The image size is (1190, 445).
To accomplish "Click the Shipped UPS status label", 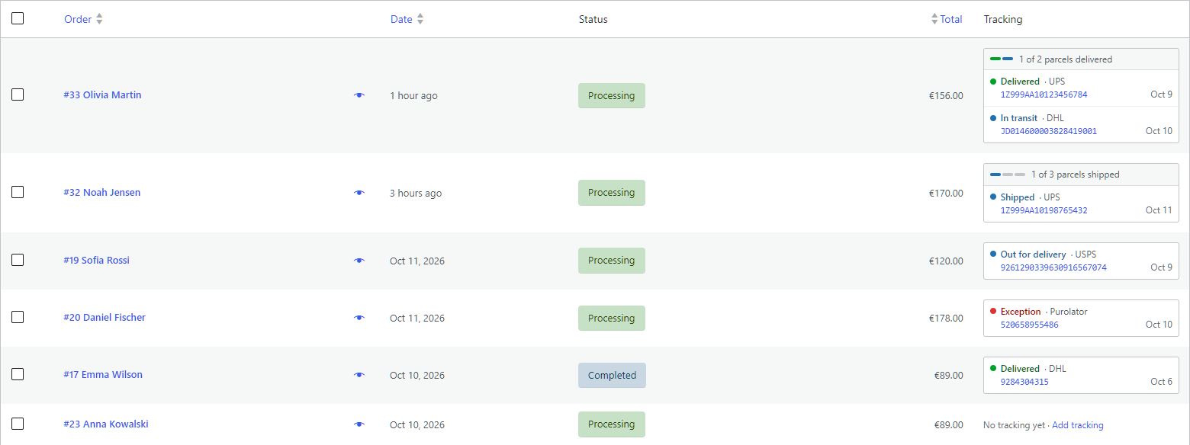I will [1018, 197].
